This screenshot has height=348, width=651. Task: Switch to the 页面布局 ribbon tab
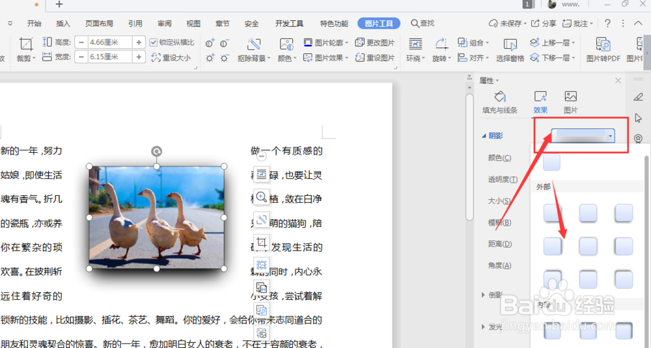coord(99,23)
